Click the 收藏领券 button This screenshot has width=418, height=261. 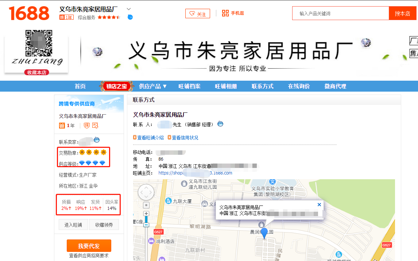point(104,225)
